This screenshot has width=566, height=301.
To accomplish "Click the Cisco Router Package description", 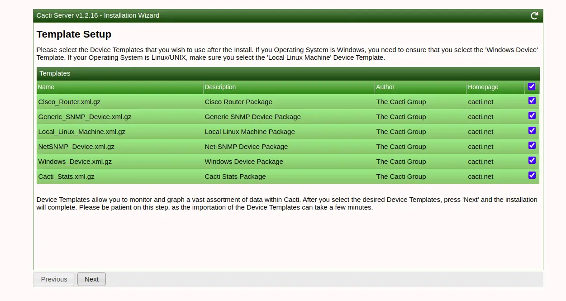I will [x=238, y=102].
